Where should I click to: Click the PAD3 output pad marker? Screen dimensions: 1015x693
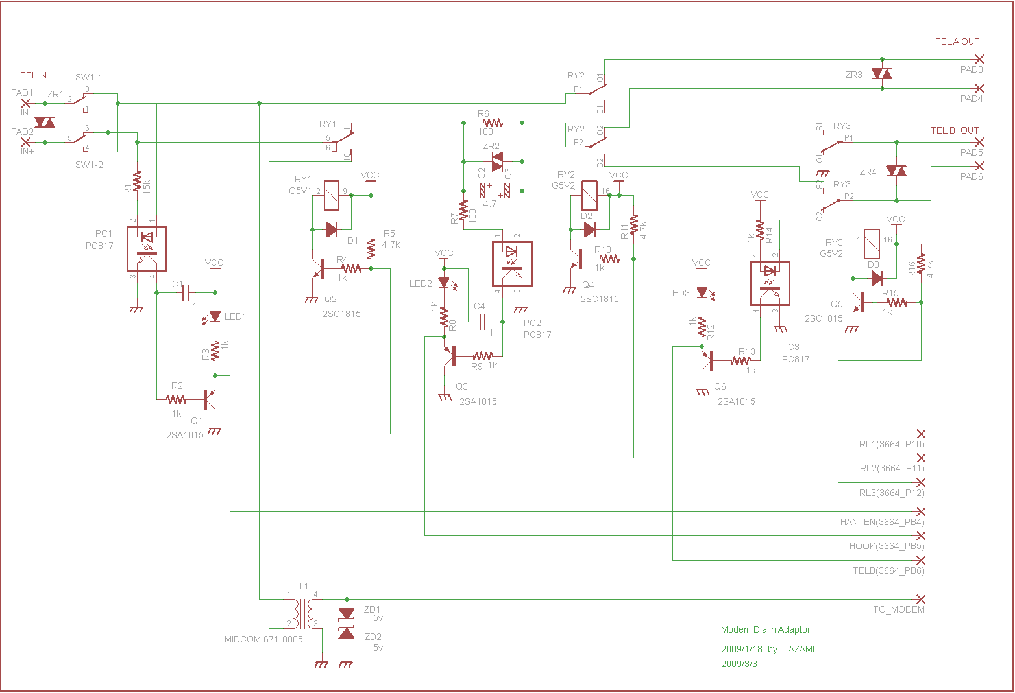pos(979,60)
